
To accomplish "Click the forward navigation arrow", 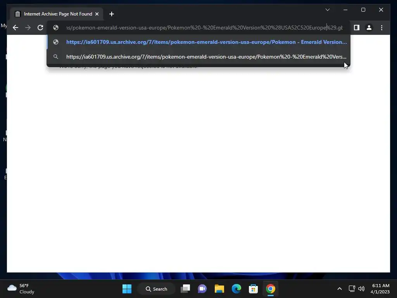I will click(28, 28).
